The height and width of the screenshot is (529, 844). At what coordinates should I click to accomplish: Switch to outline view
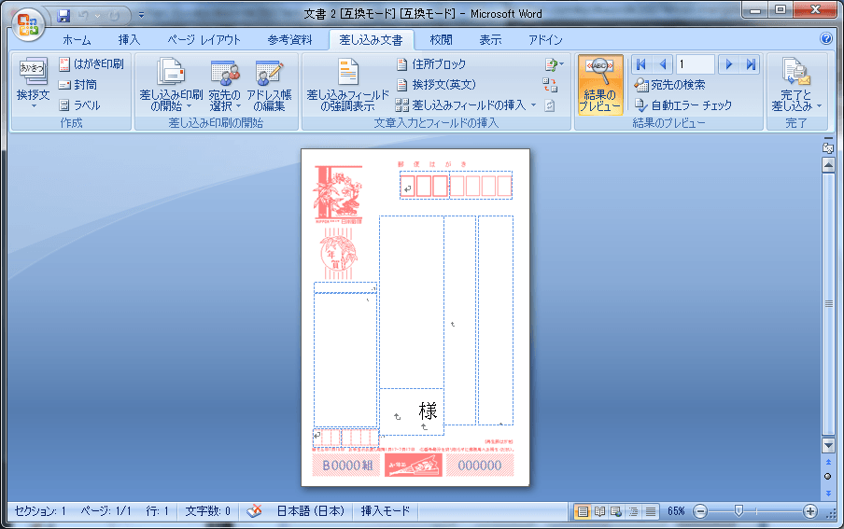click(634, 511)
